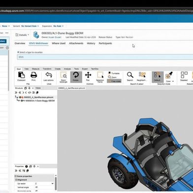The height and width of the screenshot is (193, 193).
Task: Click the browser address bar URL
Action: (x=96, y=11)
